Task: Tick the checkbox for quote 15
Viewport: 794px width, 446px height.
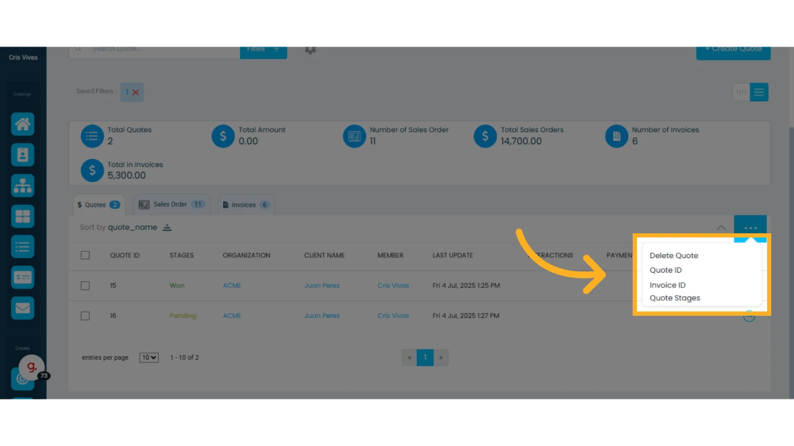Action: pyautogui.click(x=85, y=285)
